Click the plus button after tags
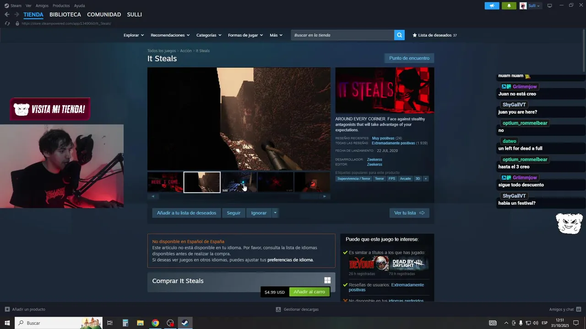Viewport: 586px width, 329px height. click(x=426, y=179)
